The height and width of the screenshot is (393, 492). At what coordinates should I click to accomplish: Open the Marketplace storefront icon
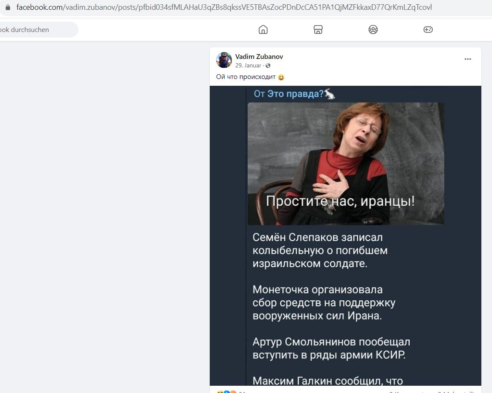coord(318,29)
